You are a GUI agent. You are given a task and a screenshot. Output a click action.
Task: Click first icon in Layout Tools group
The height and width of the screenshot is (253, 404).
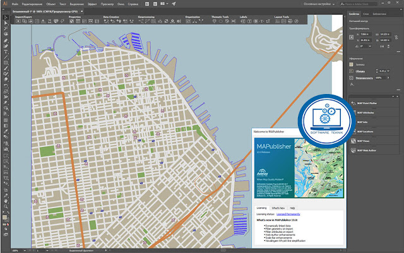coord(278,21)
